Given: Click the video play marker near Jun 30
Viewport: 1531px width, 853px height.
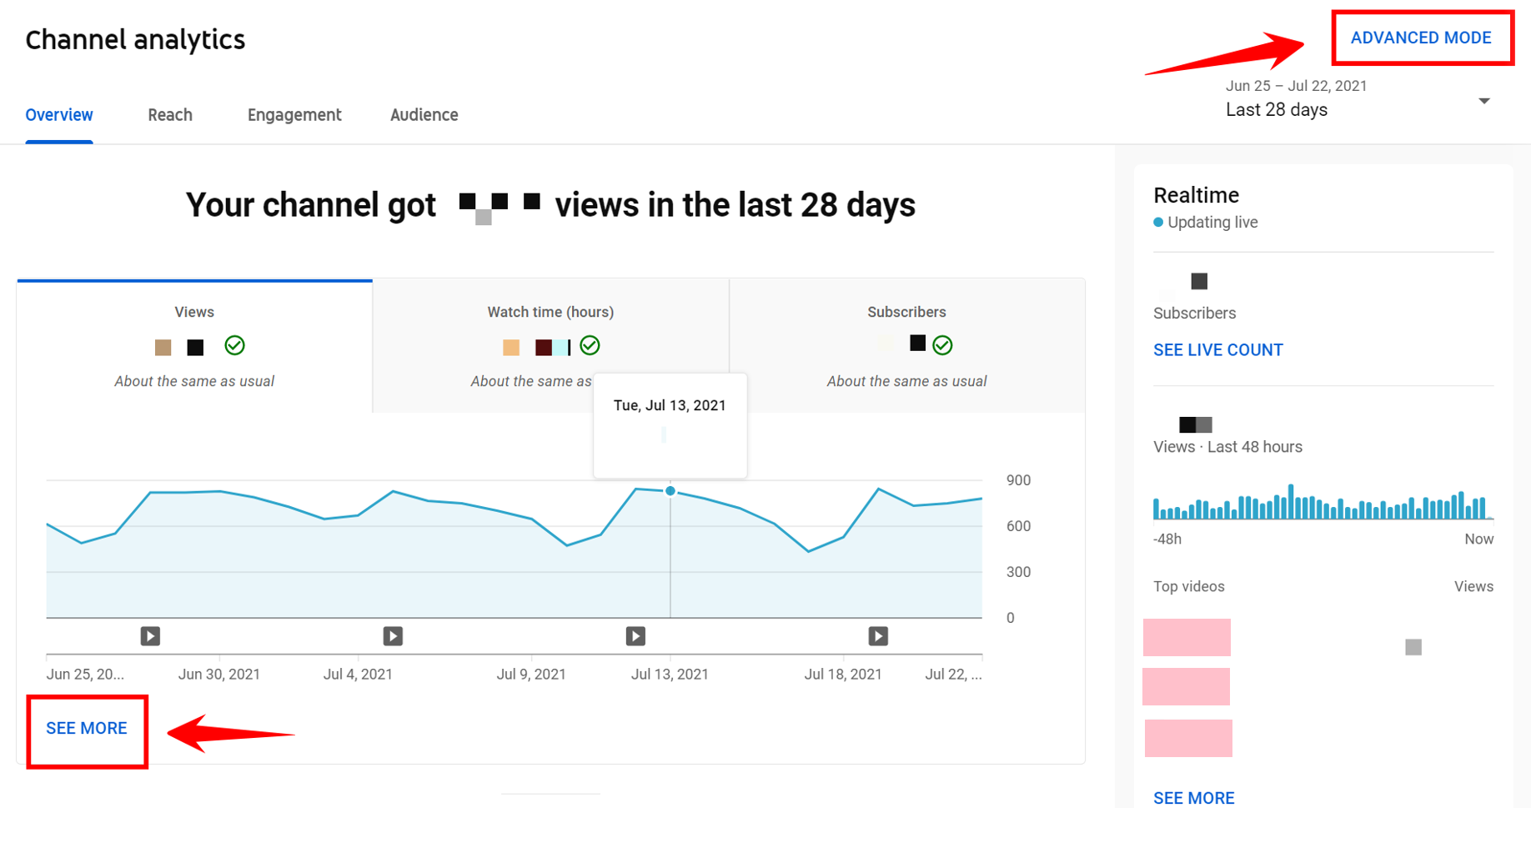Looking at the screenshot, I should pos(150,636).
